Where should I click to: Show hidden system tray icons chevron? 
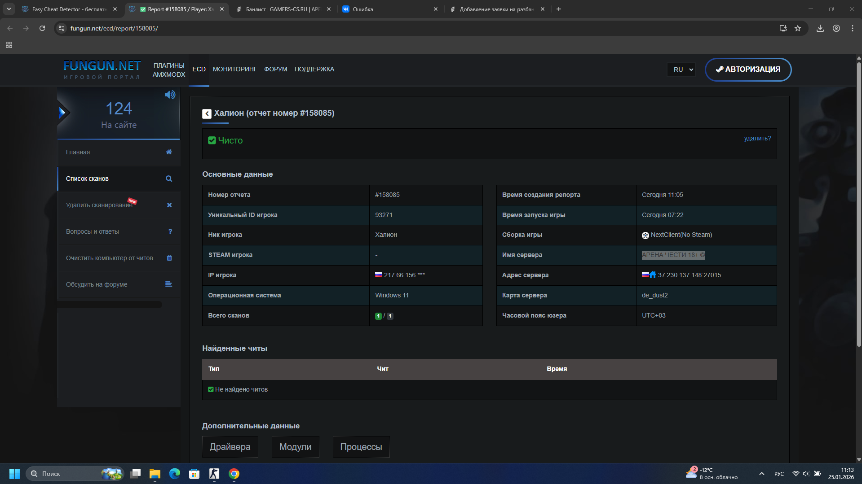pyautogui.click(x=762, y=474)
